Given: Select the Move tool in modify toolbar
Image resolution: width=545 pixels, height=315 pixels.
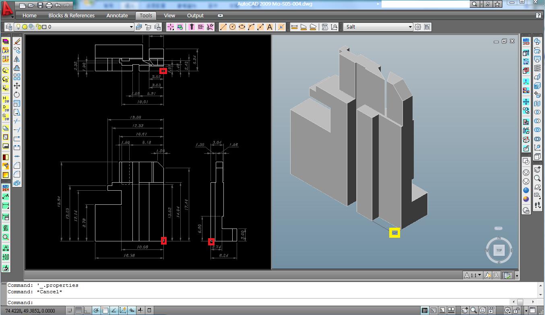Looking at the screenshot, I should click(17, 86).
